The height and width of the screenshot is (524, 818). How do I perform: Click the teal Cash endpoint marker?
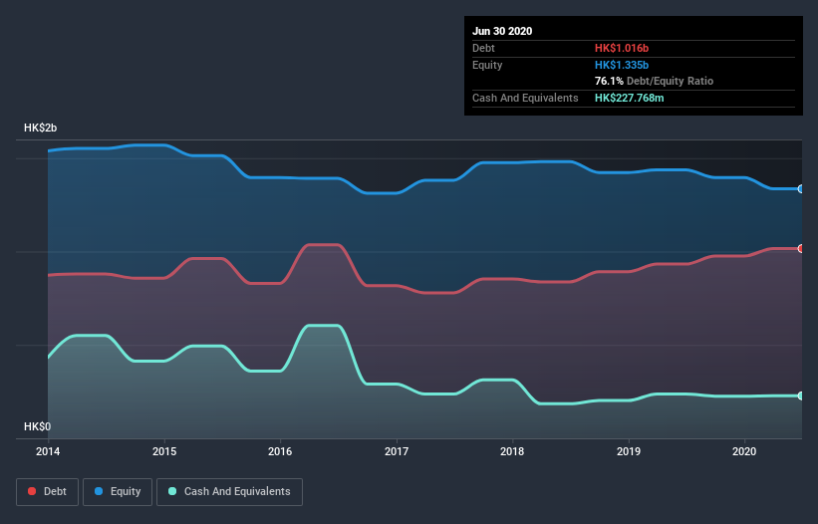[x=801, y=395]
